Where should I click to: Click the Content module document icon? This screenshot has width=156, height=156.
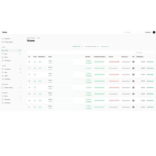point(3,88)
